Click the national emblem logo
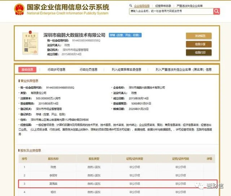This screenshot has height=196, width=231. [x=19, y=9]
